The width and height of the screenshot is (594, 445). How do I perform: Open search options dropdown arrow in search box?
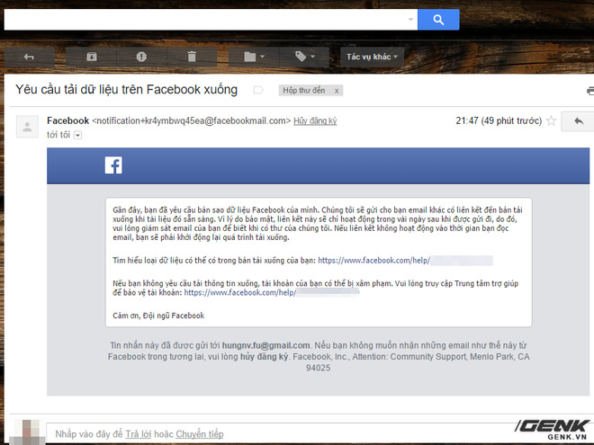(410, 19)
